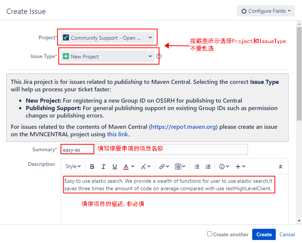Tick the Create another checkbox
This screenshot has width=302, height=243.
[x=209, y=234]
